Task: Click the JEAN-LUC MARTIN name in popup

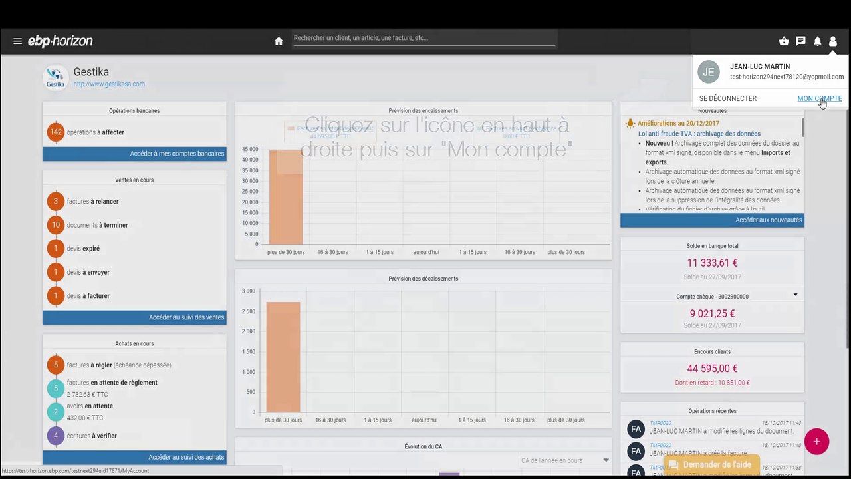Action: 760,67
